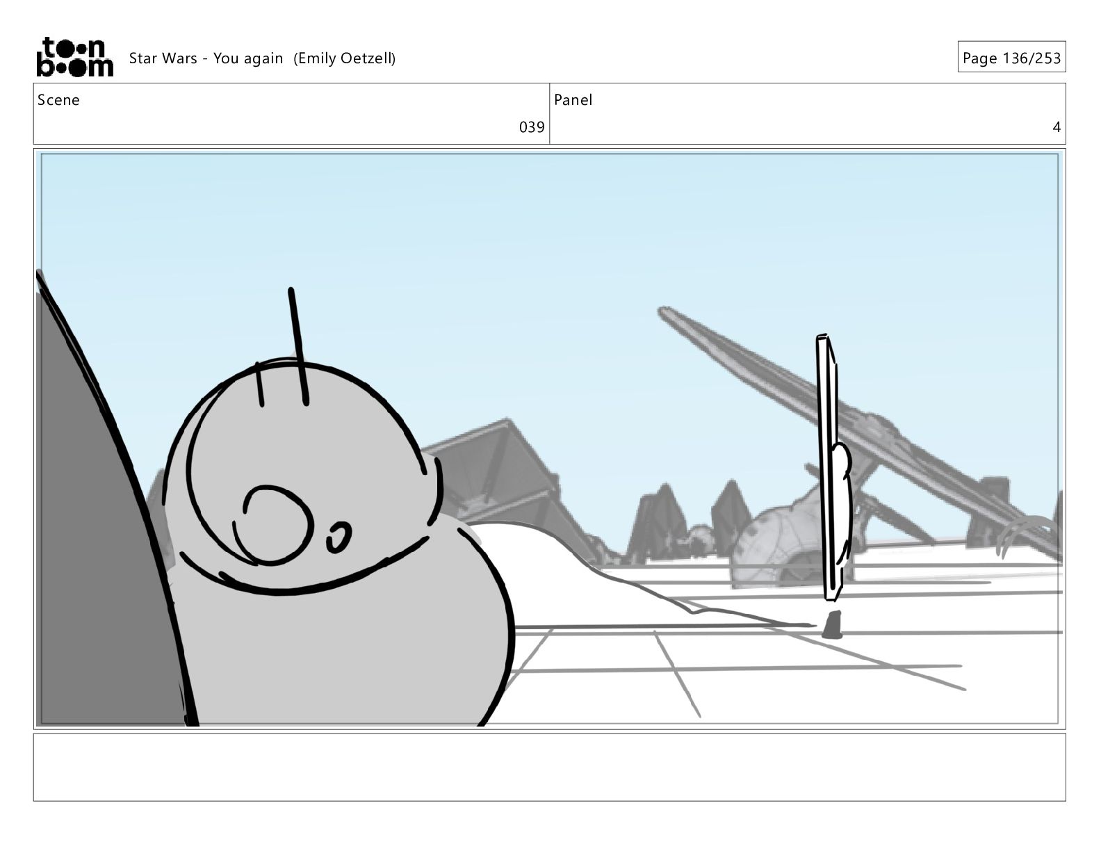Click the empty notes box below panel
The height and width of the screenshot is (851, 1101).
549,767
